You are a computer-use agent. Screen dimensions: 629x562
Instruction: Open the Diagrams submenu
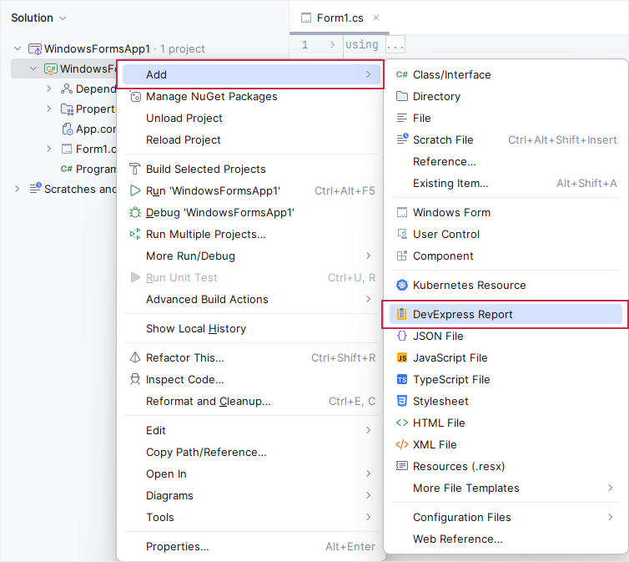coord(251,495)
